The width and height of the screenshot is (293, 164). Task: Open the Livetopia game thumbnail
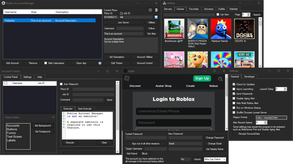tap(174, 59)
